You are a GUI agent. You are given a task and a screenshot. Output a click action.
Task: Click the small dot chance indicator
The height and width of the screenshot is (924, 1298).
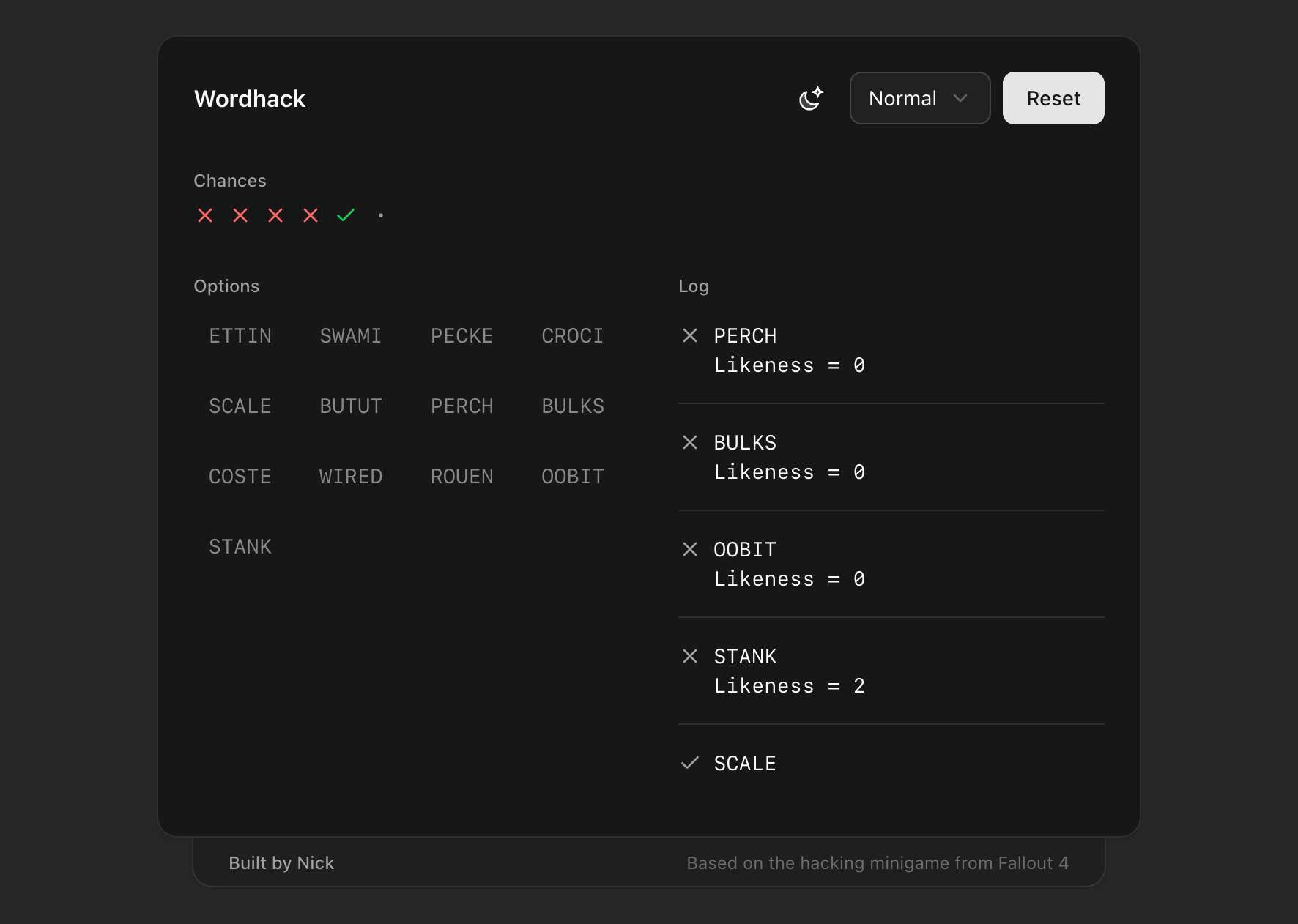381,215
